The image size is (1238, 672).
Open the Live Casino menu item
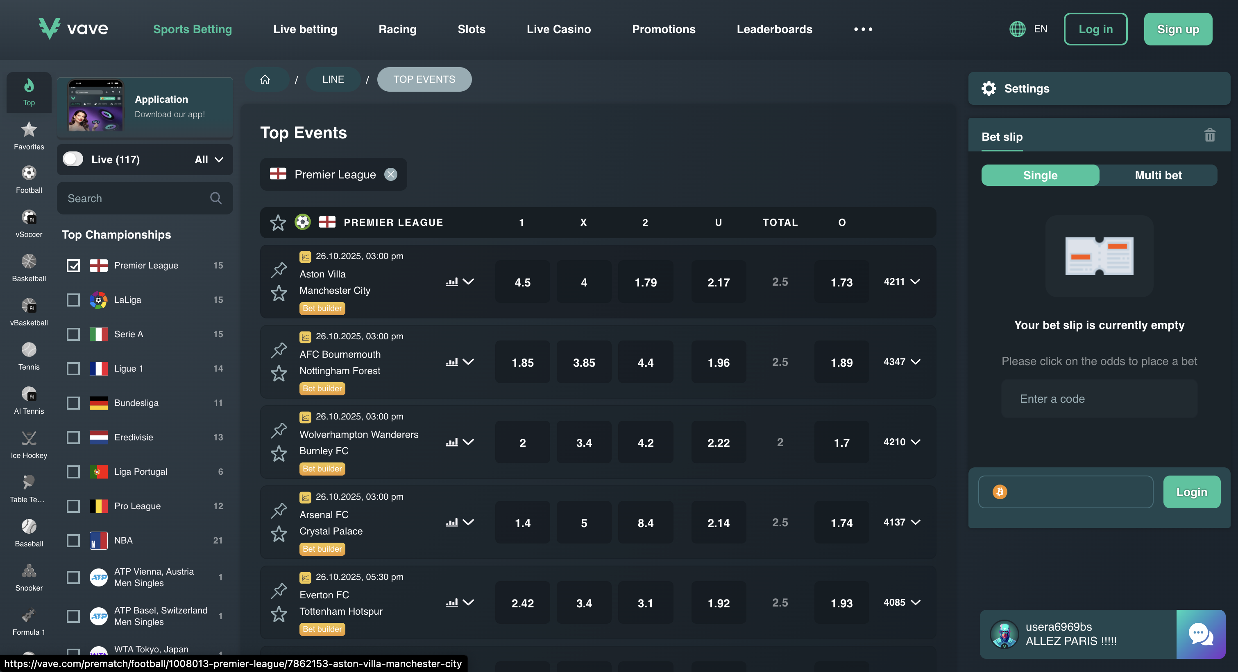coord(558,29)
